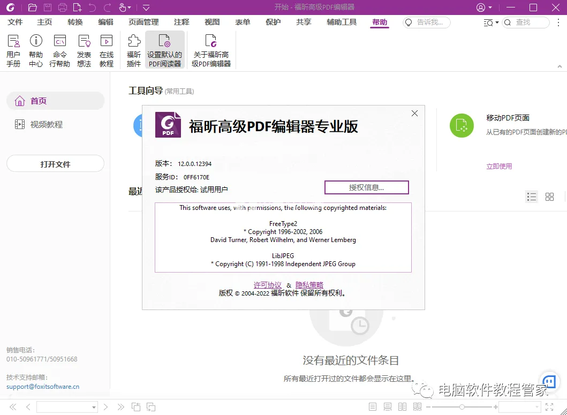Open the 文件 menu
Viewport: 567px width, 415px height.
click(x=15, y=22)
